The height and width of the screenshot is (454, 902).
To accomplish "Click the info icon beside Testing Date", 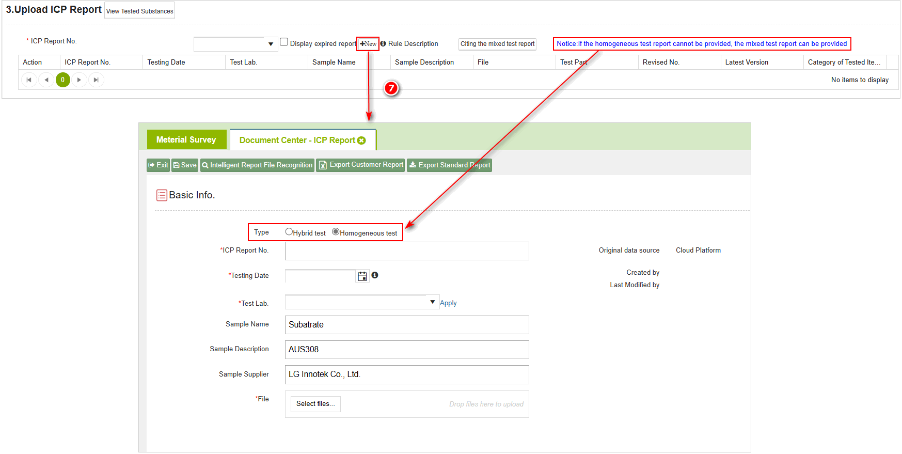I will (x=375, y=275).
